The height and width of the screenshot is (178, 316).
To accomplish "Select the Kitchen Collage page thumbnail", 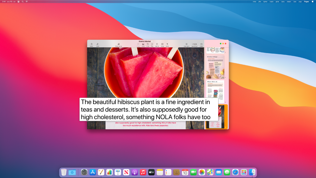I will pos(215,67).
